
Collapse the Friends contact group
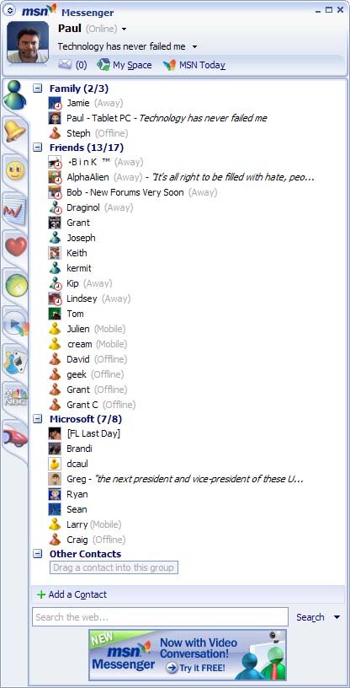point(38,148)
